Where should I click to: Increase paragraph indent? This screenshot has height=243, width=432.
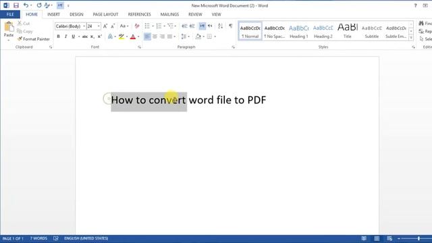coord(192,26)
